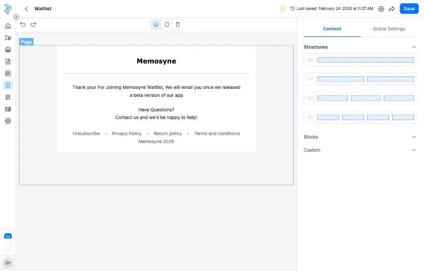Open the apps grid sidebar icon
424x271 pixels.
tap(8, 97)
